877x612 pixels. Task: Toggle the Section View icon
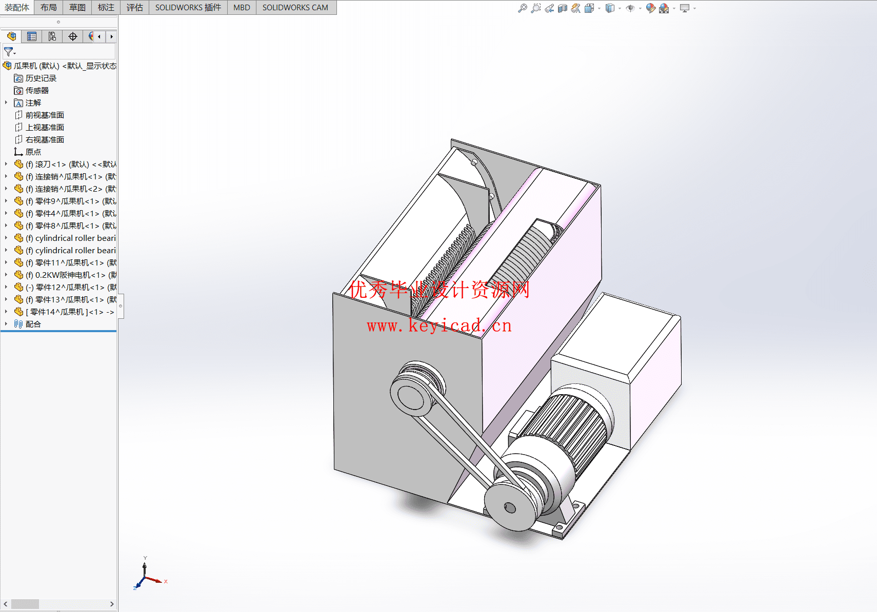[x=563, y=8]
